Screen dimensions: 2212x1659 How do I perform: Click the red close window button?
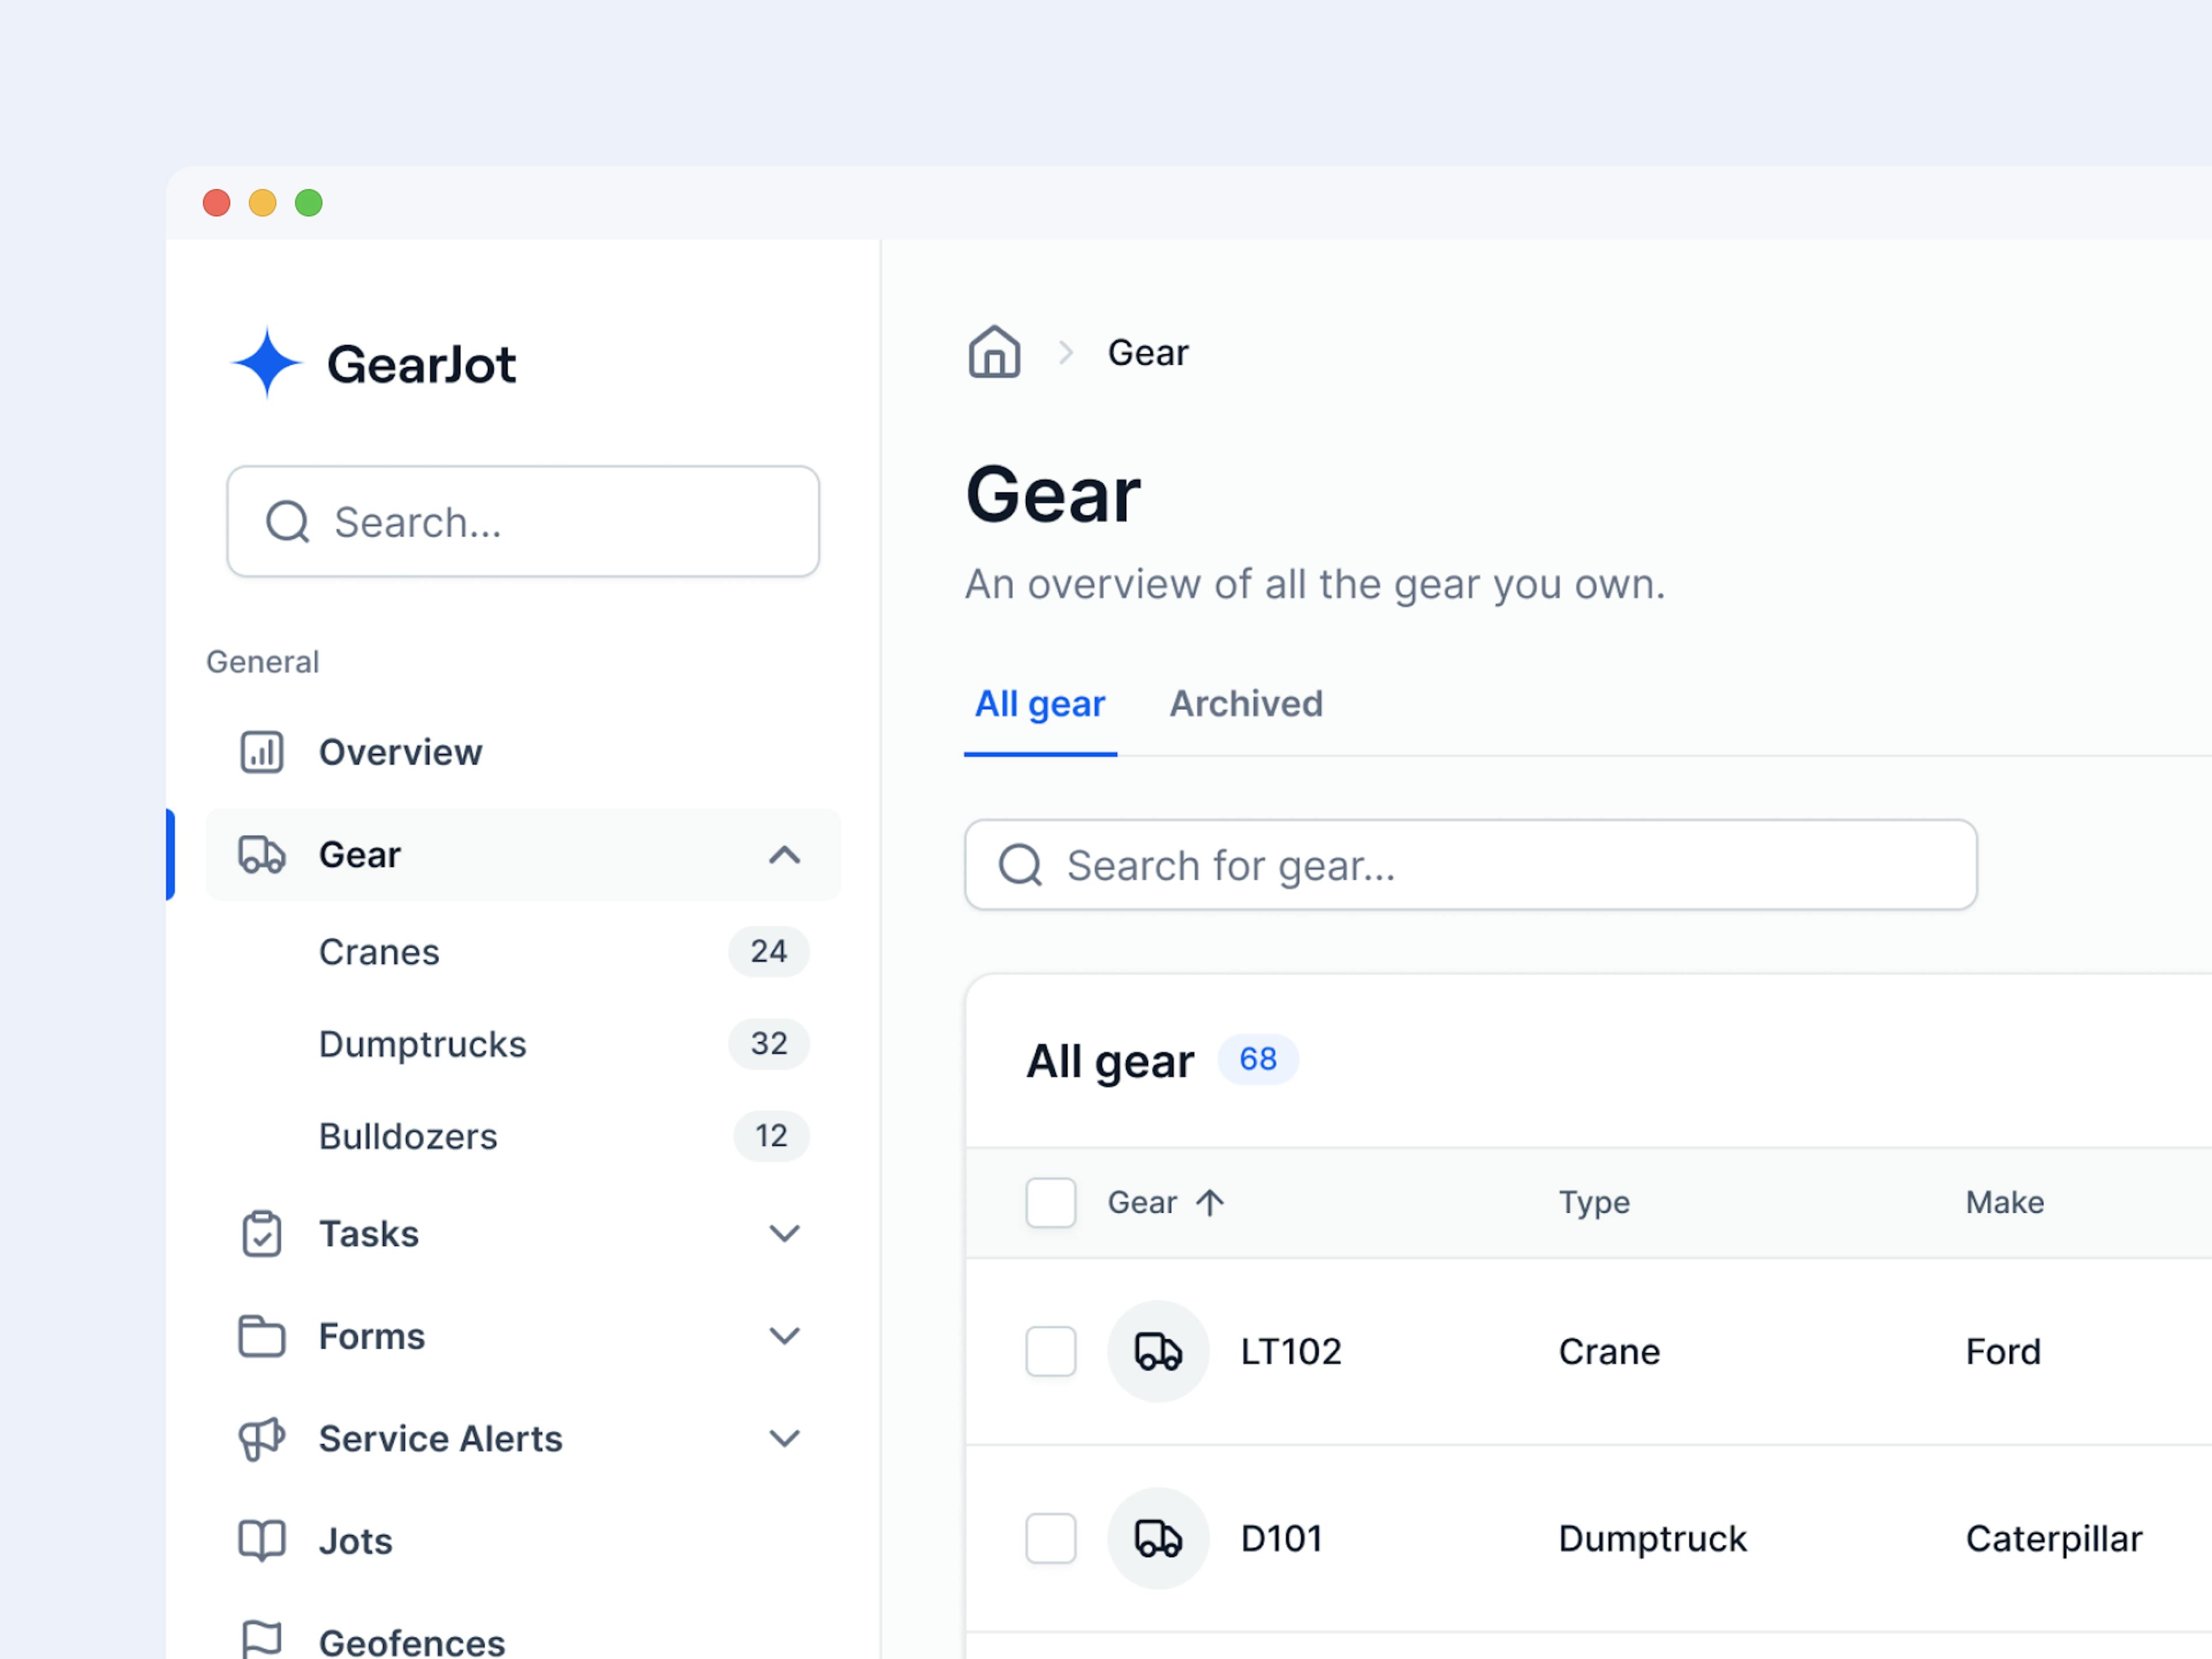coord(217,203)
